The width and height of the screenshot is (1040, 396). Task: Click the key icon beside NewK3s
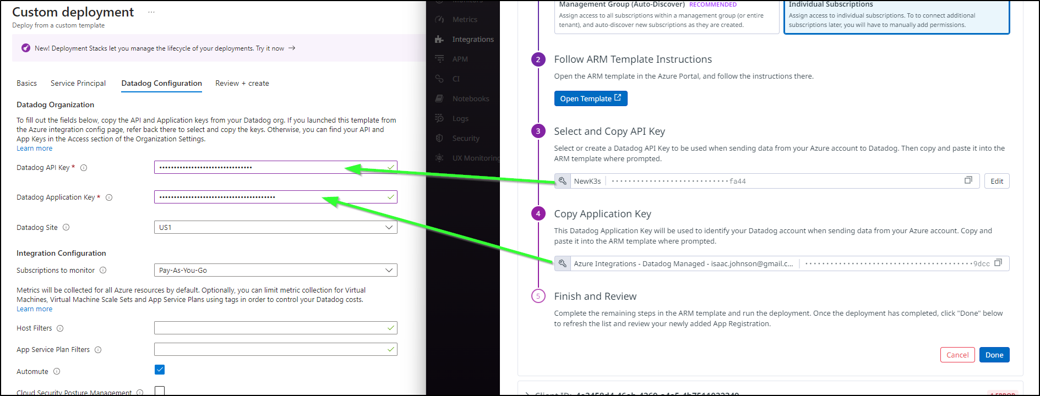pos(562,181)
